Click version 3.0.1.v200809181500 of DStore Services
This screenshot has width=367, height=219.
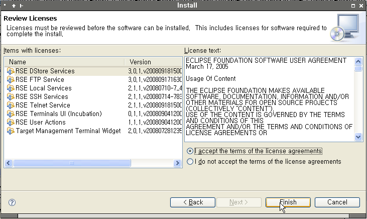155,71
